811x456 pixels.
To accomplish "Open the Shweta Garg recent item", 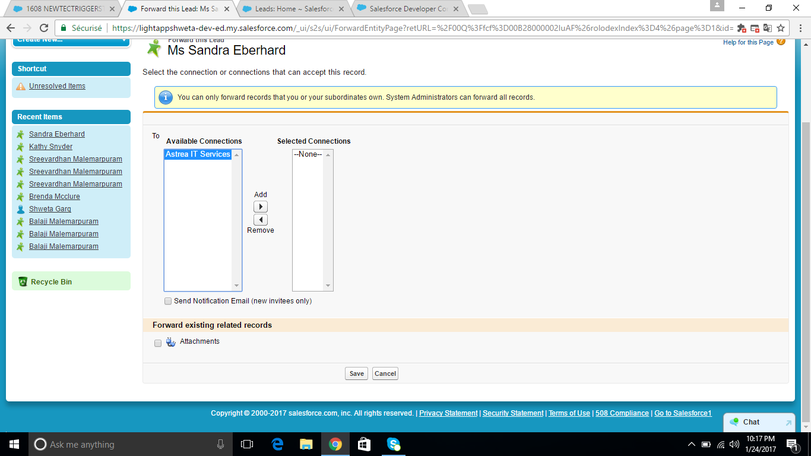I will point(50,209).
